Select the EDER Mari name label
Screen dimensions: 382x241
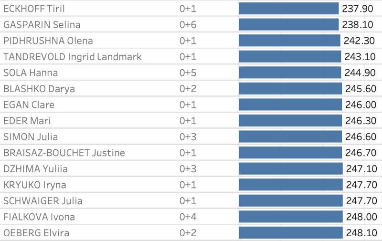(27, 121)
